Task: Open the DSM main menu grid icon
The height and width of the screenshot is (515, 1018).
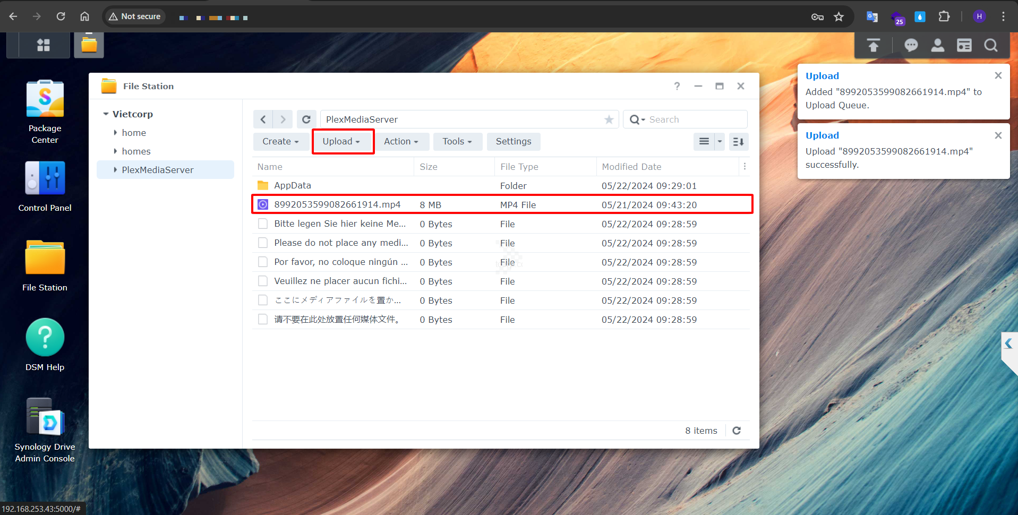Action: 44,45
